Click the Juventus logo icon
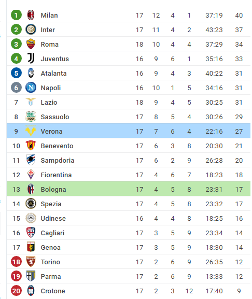Image resolution: width=252 pixels, height=299 pixels. pos(31,59)
